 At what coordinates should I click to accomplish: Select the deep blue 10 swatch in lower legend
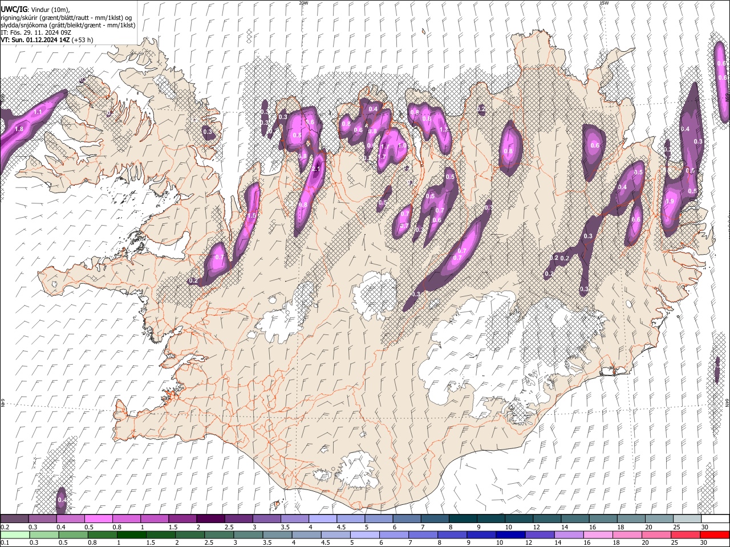pyautogui.click(x=510, y=535)
